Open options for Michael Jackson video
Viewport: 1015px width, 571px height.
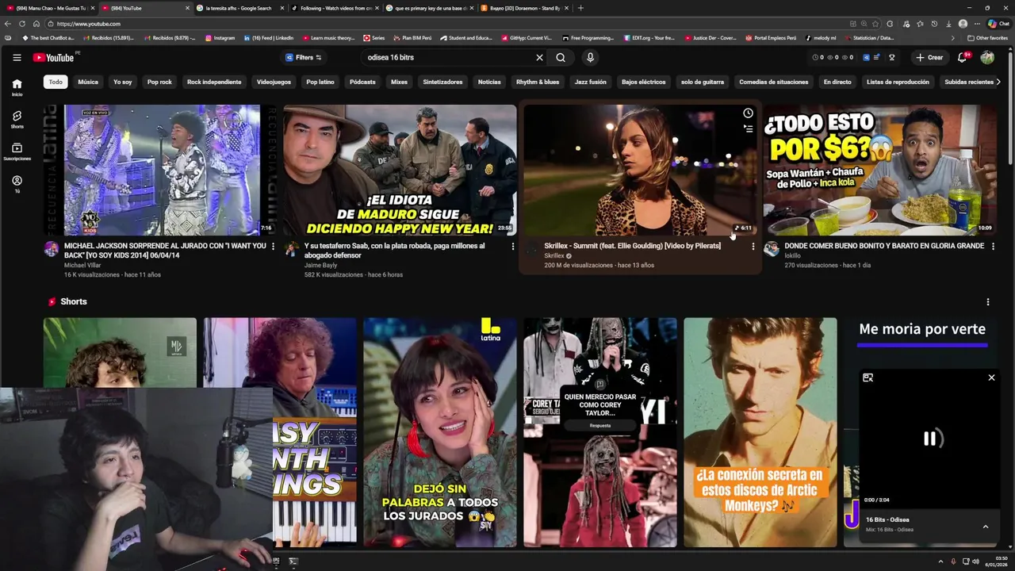[x=273, y=247]
